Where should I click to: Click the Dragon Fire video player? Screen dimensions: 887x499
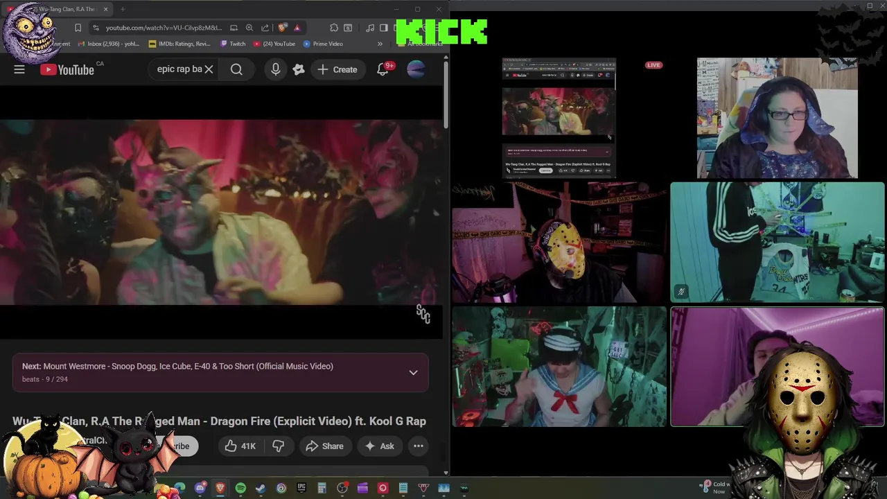click(221, 211)
